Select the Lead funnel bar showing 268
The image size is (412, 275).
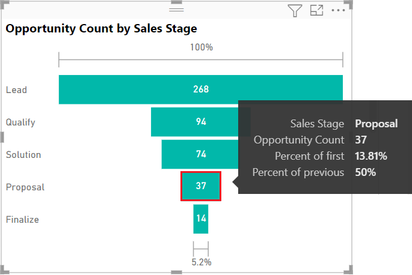point(200,89)
